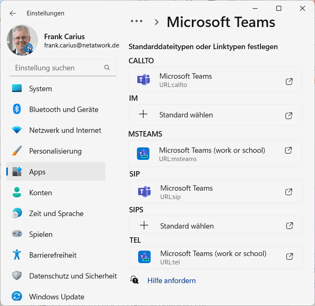Click the Hilfe anfordern link

171,281
